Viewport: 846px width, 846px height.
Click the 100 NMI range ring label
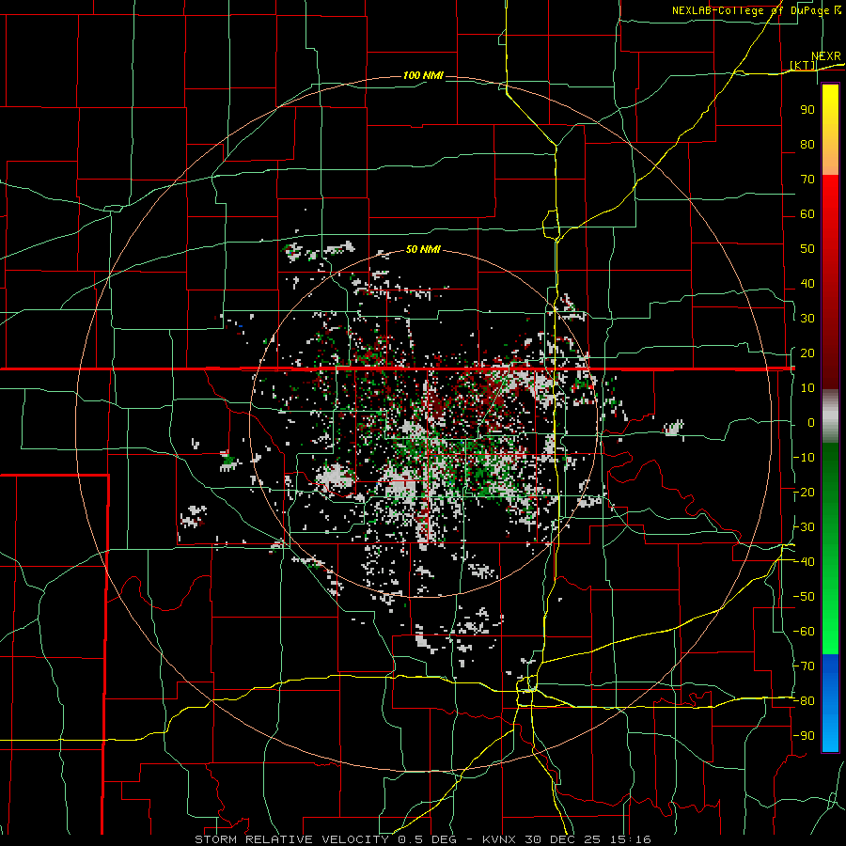pyautogui.click(x=423, y=75)
